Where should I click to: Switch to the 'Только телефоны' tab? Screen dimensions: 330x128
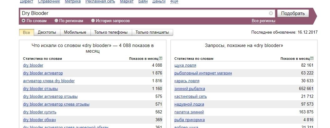111,32
